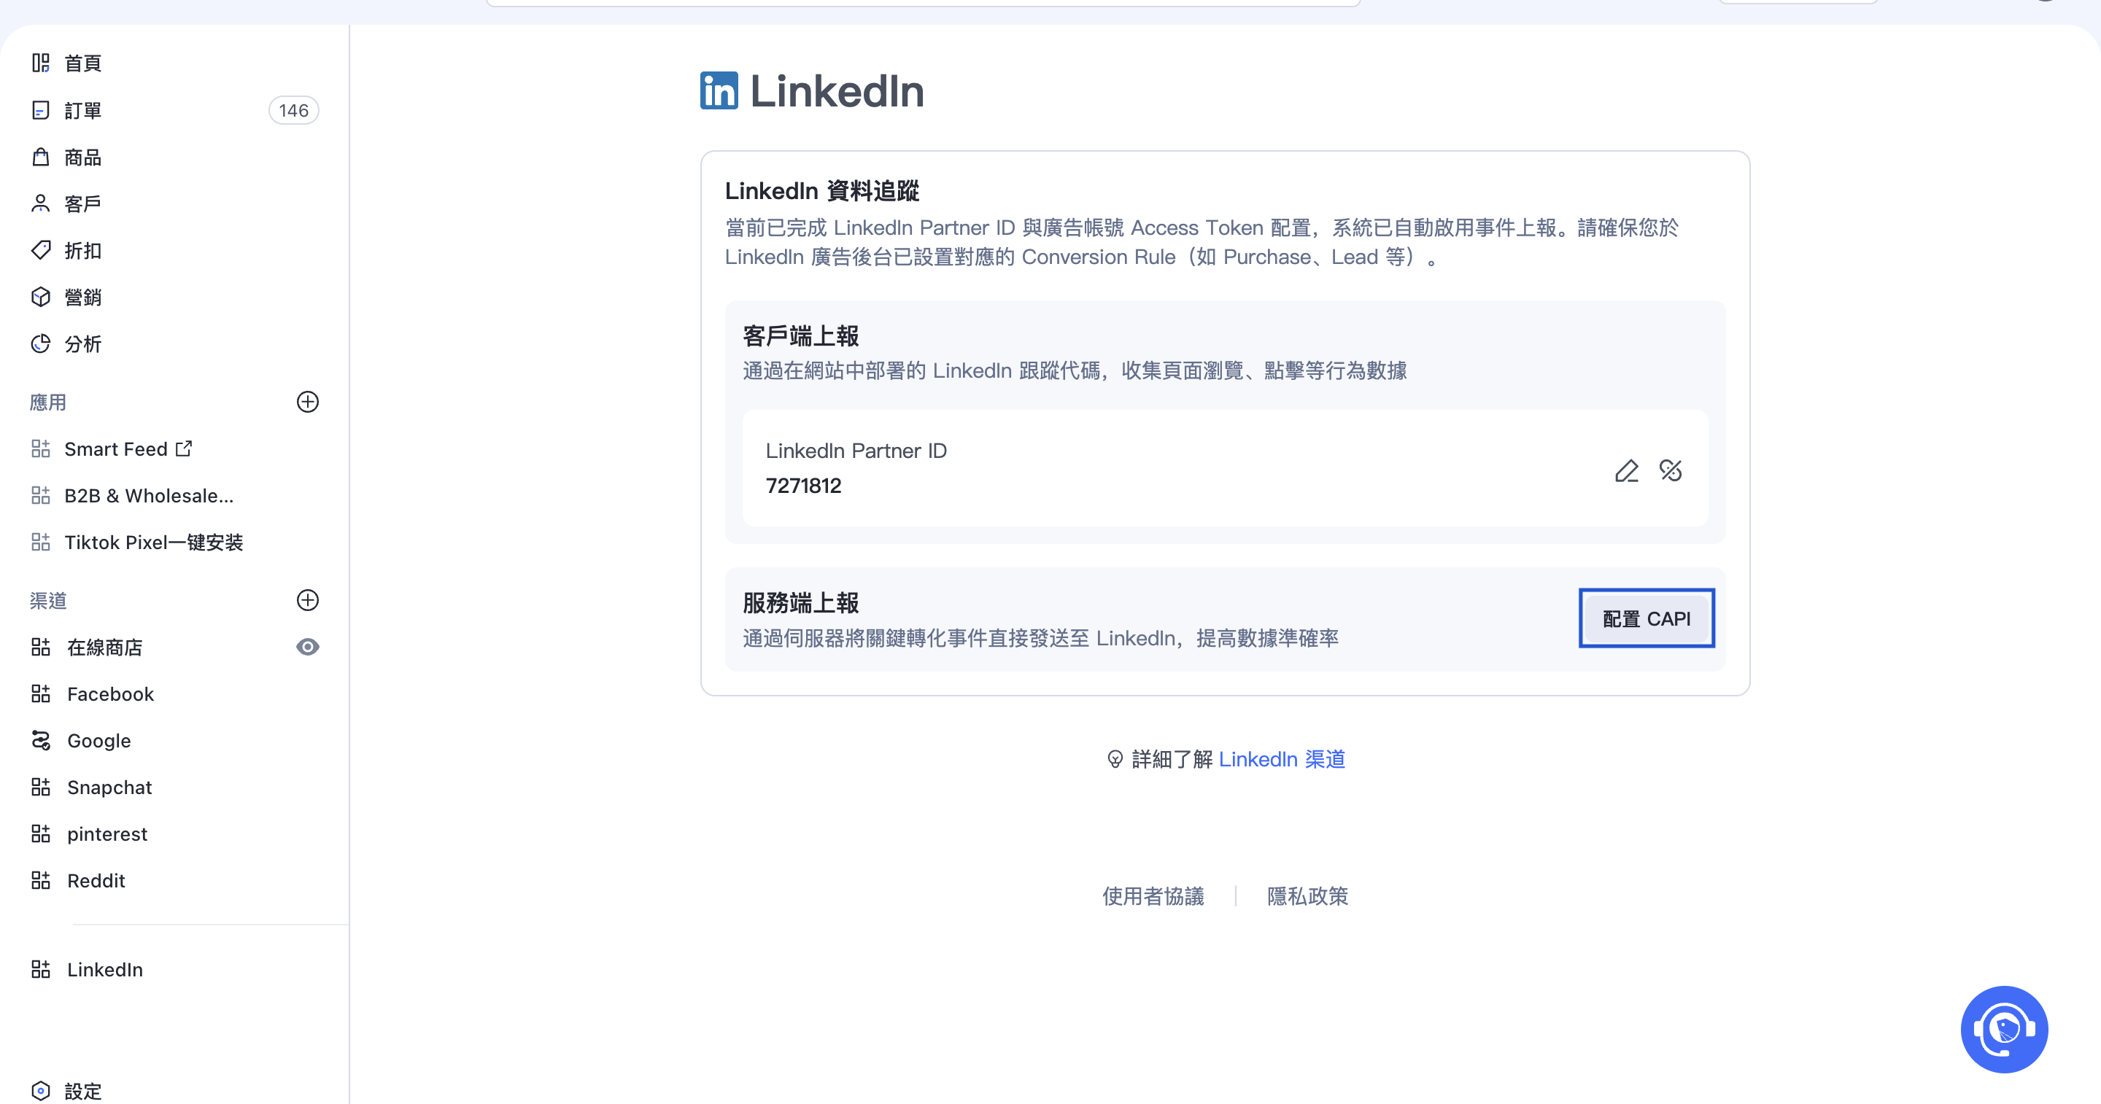The image size is (2101, 1104).
Task: Click the 首頁 dashboard icon
Action: (41, 63)
